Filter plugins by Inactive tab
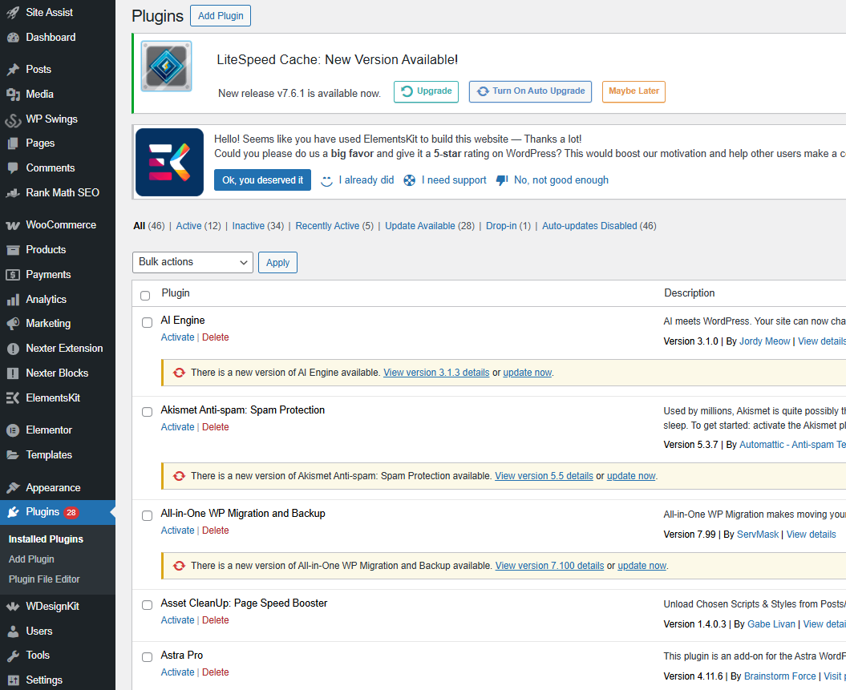This screenshot has height=690, width=846. [x=248, y=226]
